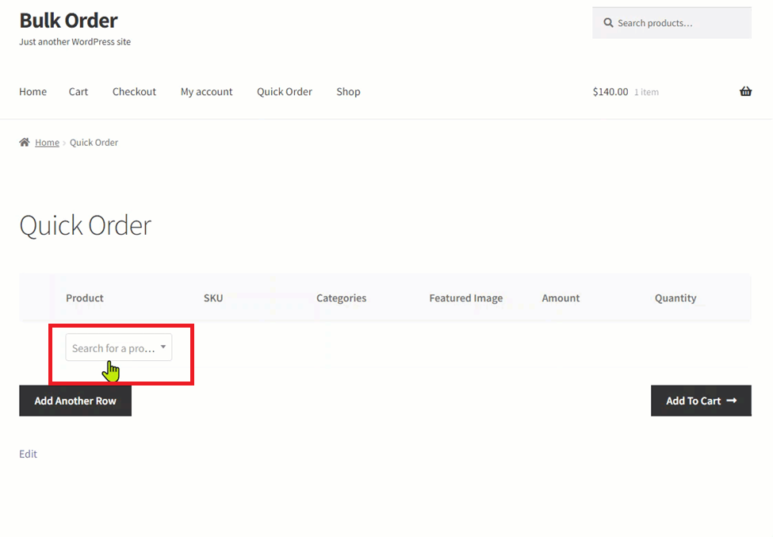Click the Amount column header

(561, 297)
